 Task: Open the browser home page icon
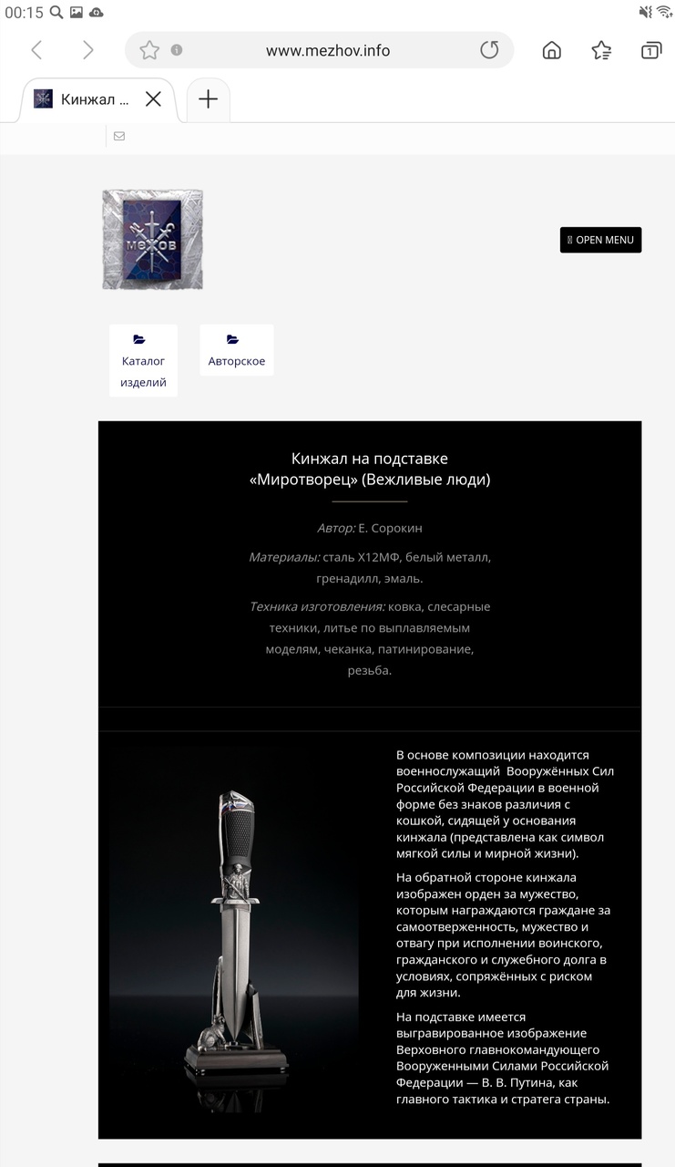(x=551, y=50)
